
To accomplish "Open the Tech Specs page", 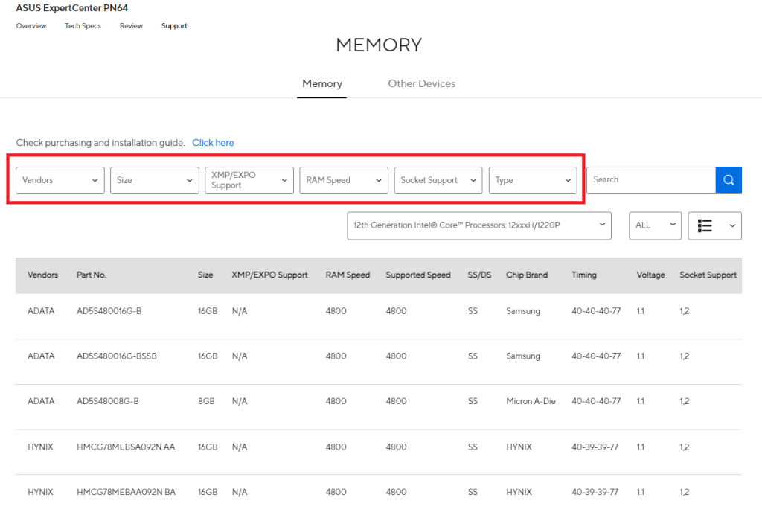I will pyautogui.click(x=83, y=26).
